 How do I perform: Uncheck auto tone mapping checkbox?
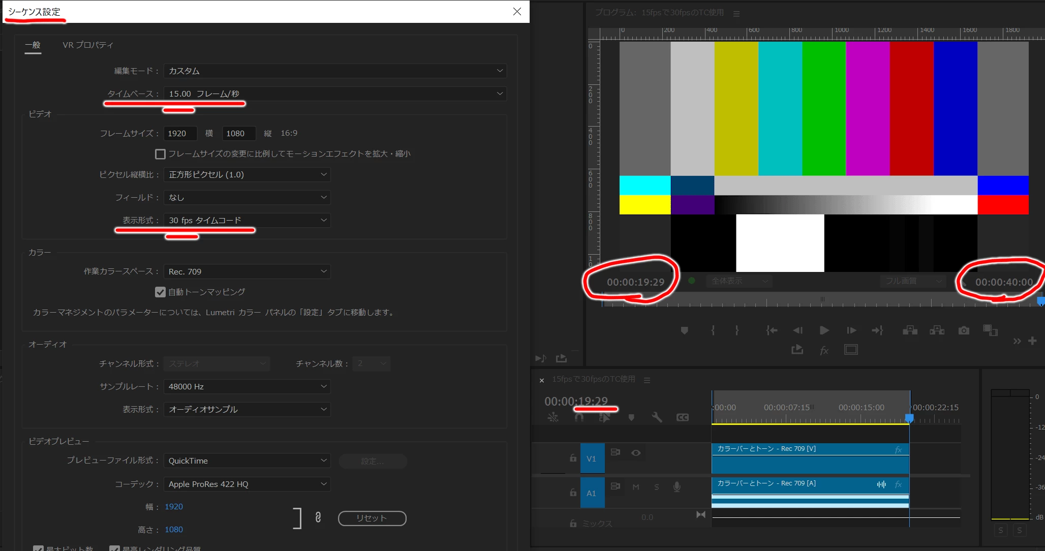coord(160,292)
